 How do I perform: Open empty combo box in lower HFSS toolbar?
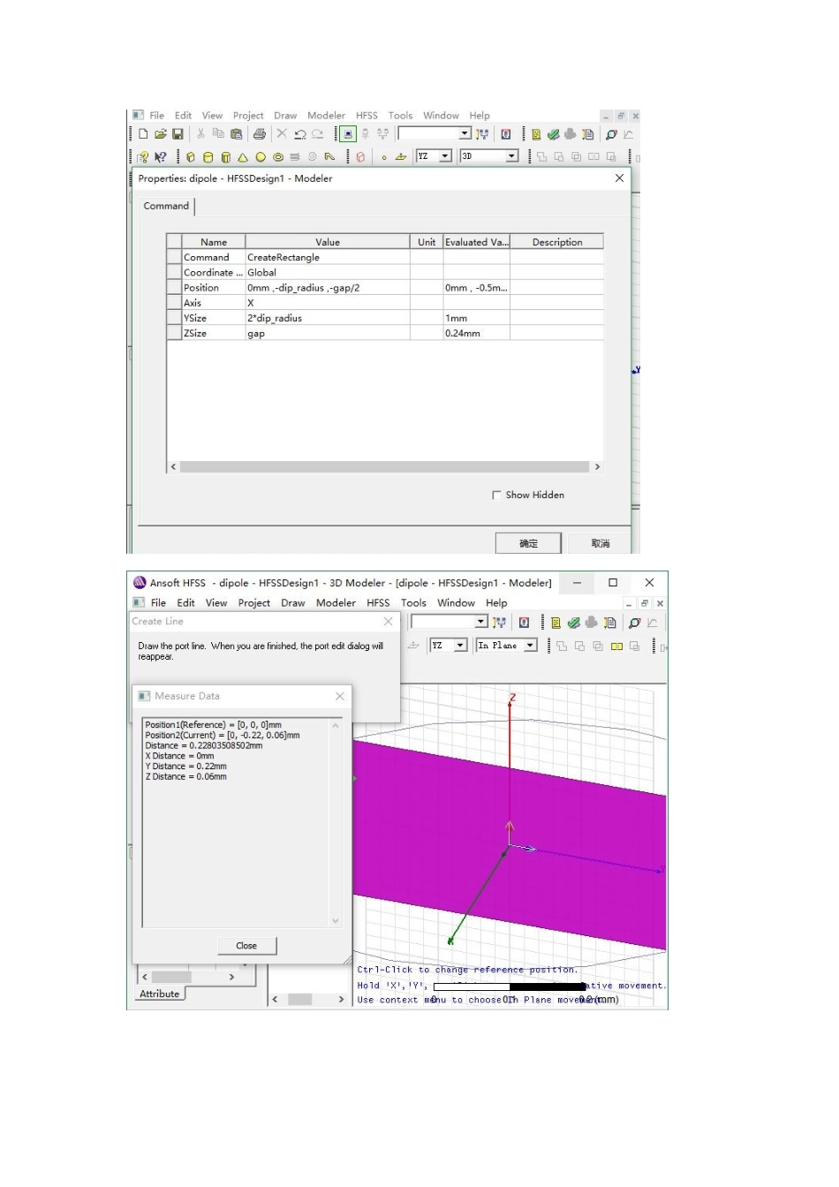click(481, 622)
